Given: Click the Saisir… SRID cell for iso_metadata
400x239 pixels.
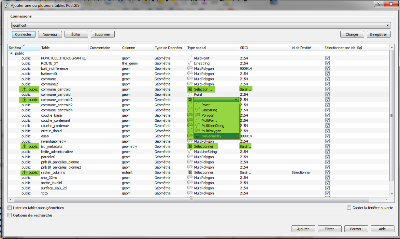Looking at the screenshot, I should [246, 147].
